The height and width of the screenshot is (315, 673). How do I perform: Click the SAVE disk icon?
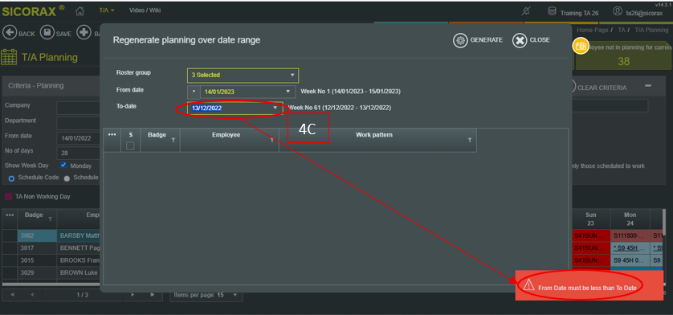pyautogui.click(x=47, y=33)
